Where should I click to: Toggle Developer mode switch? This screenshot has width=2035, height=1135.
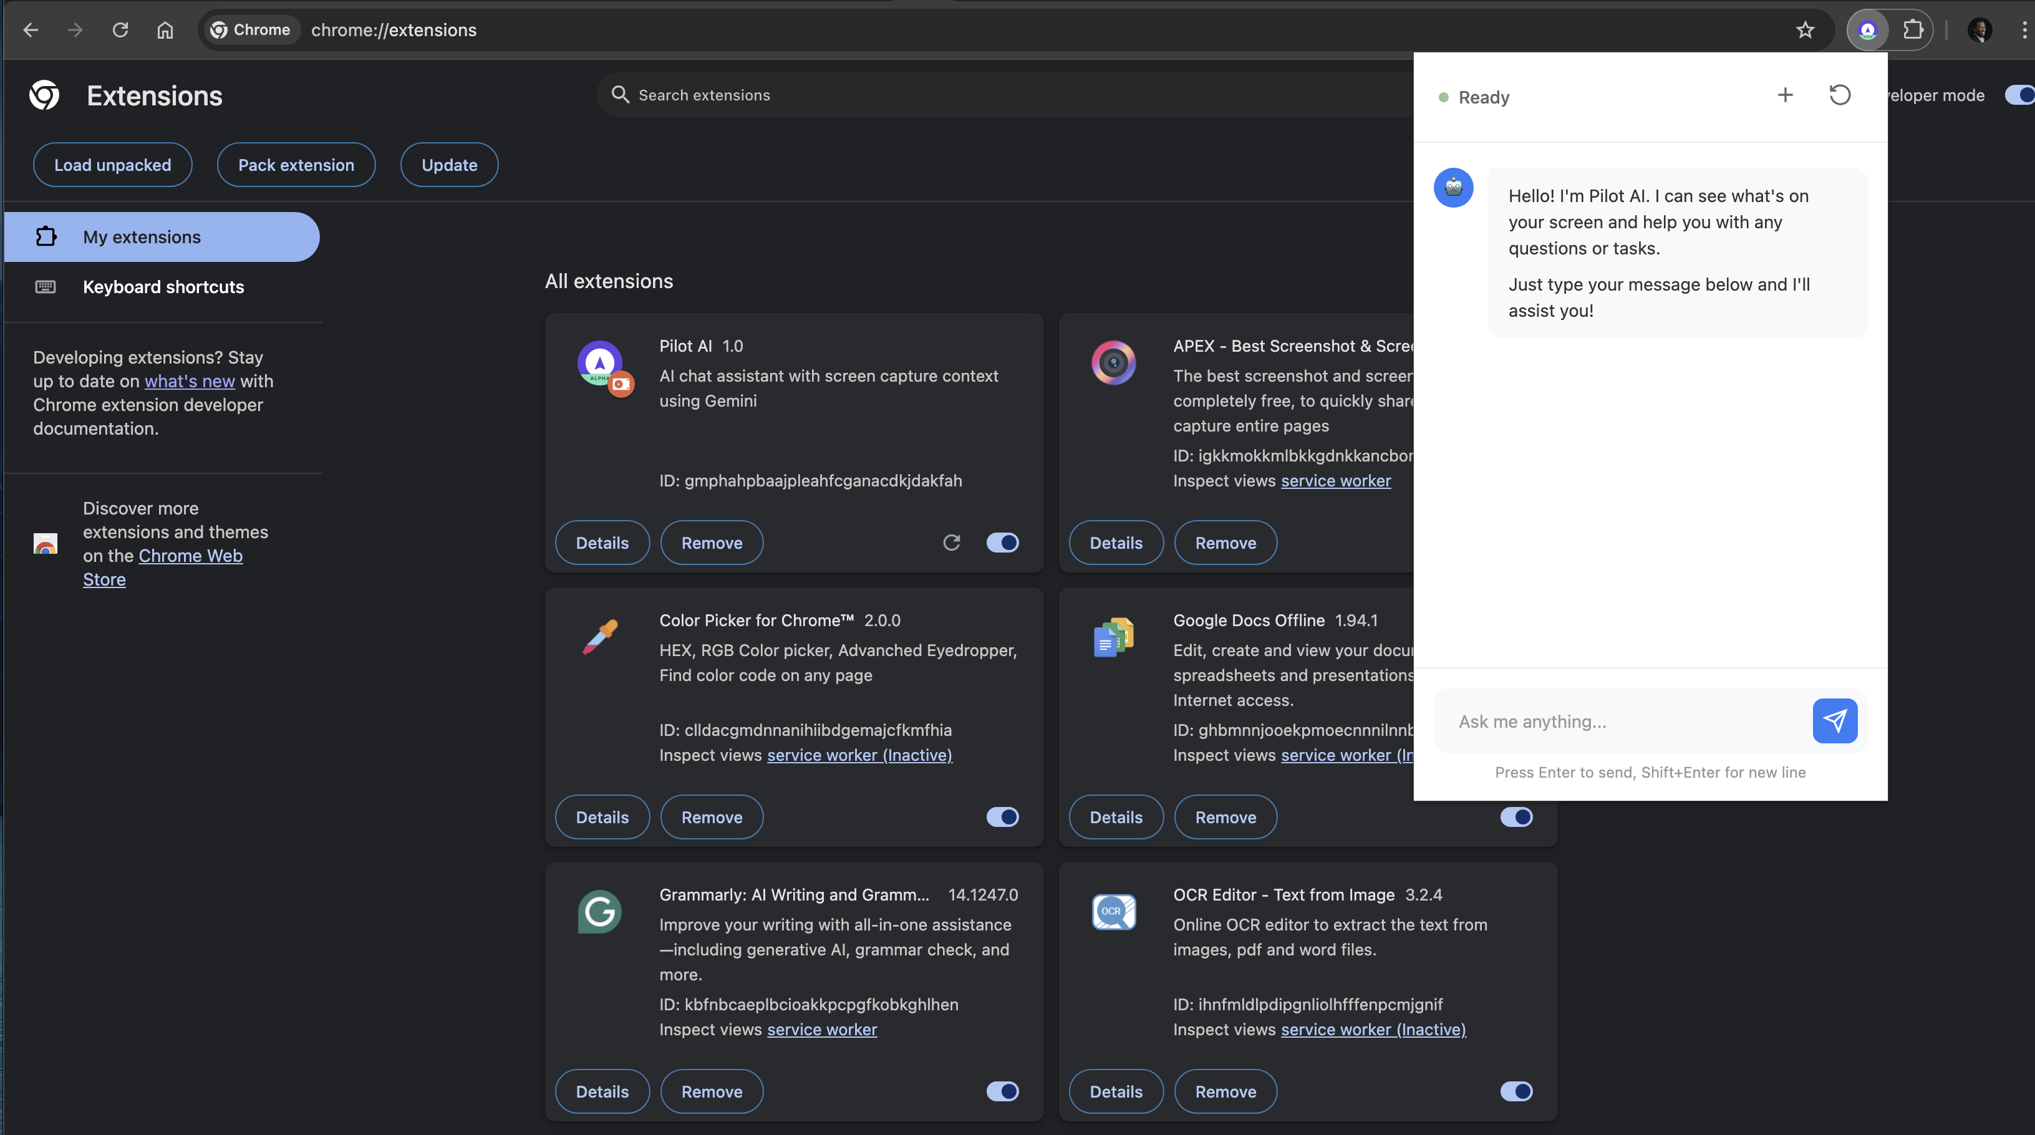point(2019,95)
